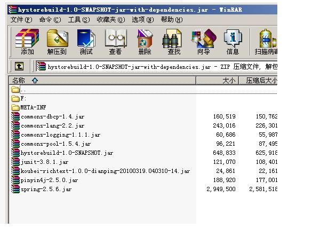This screenshot has height=237, width=320.
Task: Click size value 243,016
Action: (x=224, y=125)
